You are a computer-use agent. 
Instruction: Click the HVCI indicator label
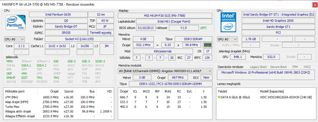[x=307, y=67]
